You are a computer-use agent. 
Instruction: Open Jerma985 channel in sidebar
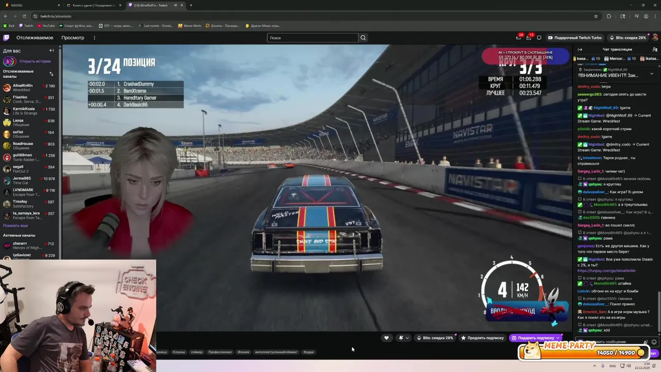point(29,180)
